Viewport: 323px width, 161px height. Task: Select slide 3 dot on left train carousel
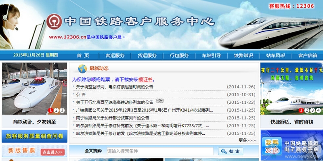62,111
